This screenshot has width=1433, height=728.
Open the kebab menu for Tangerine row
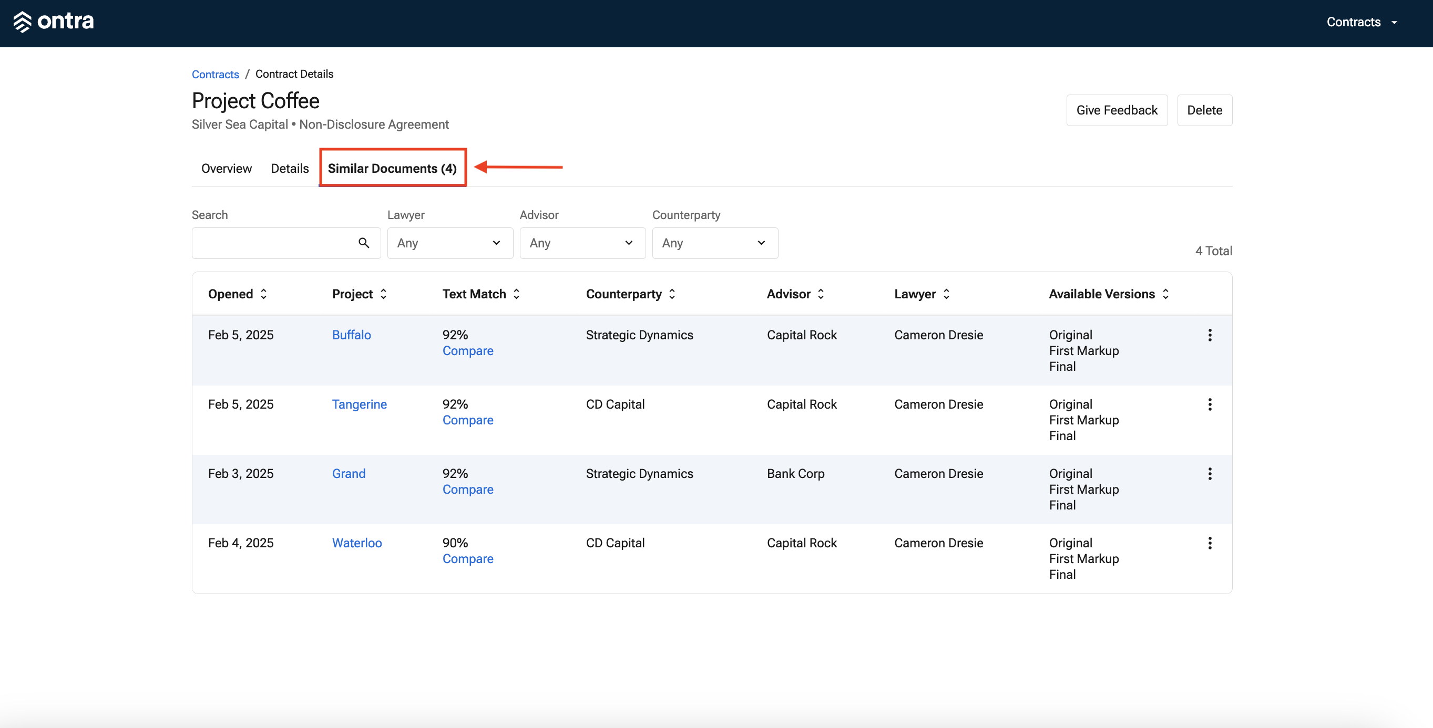coord(1210,404)
